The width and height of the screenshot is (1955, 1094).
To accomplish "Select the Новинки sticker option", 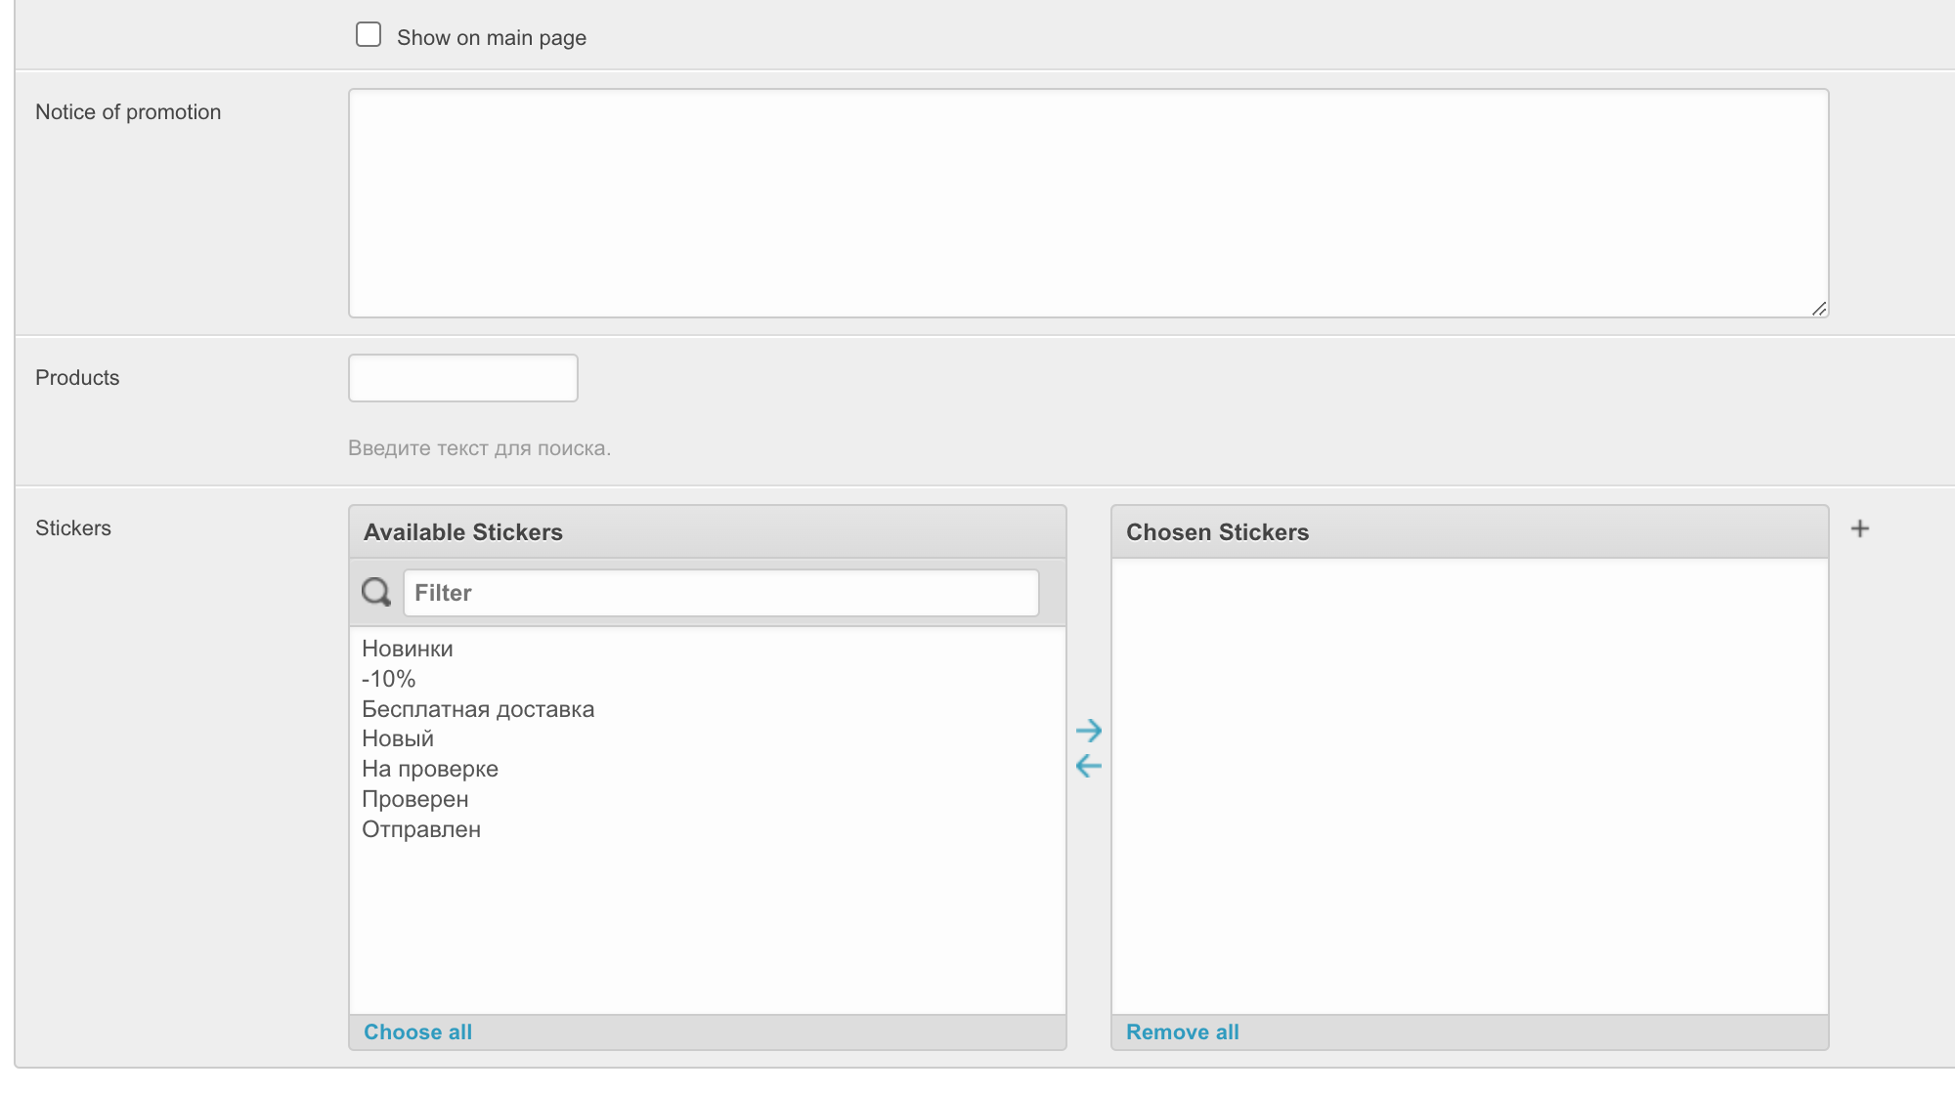I will pyautogui.click(x=408, y=649).
